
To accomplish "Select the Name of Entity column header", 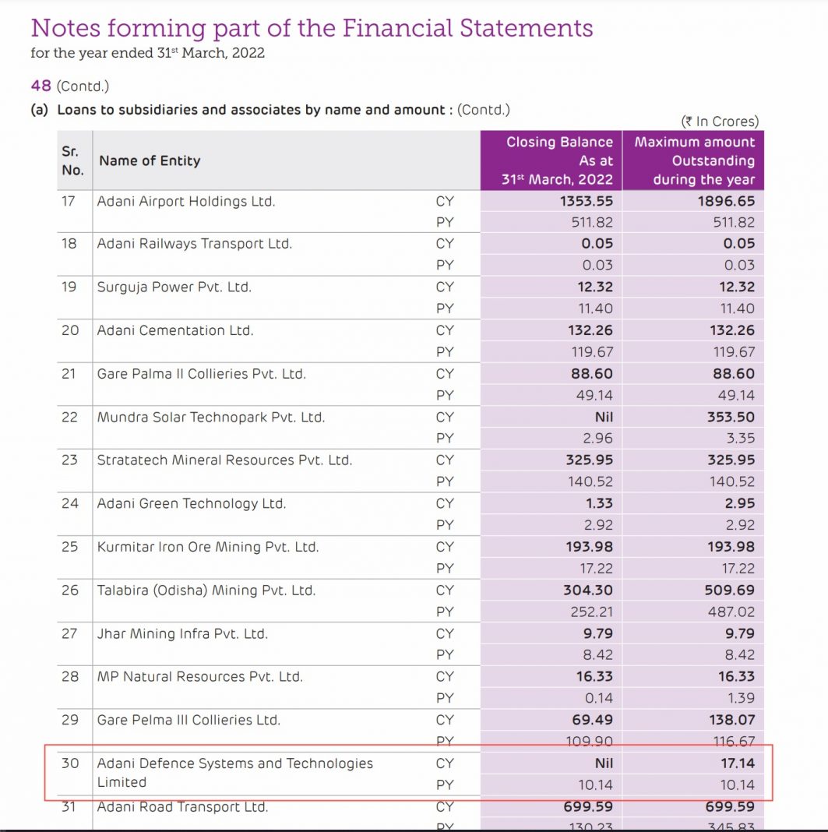I will [x=150, y=160].
